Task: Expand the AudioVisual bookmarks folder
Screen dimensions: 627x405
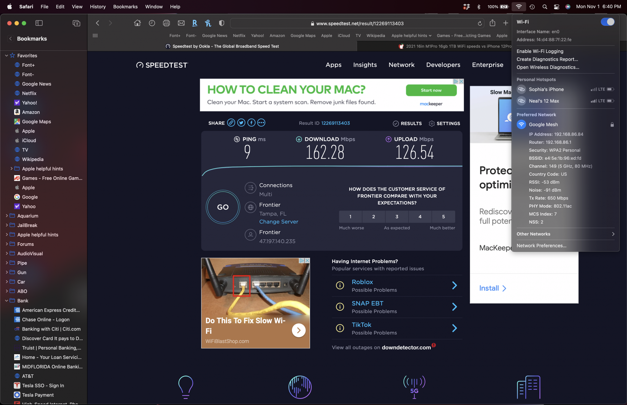Action: tap(7, 253)
